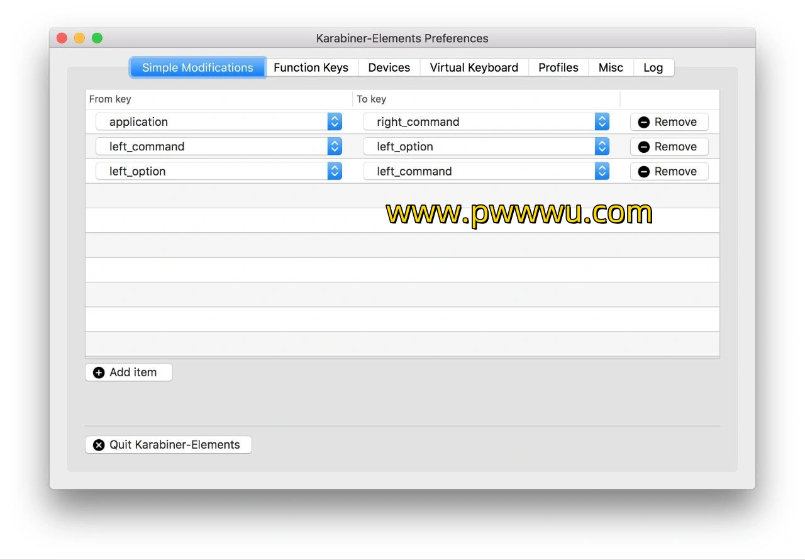This screenshot has width=805, height=560.
Task: Open the 'application' From key dropdown
Action: coord(219,121)
